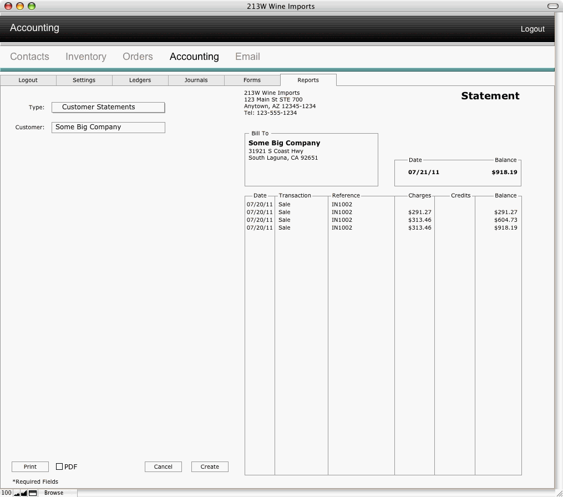Click the 123 Main St STE 700 line

pos(273,99)
